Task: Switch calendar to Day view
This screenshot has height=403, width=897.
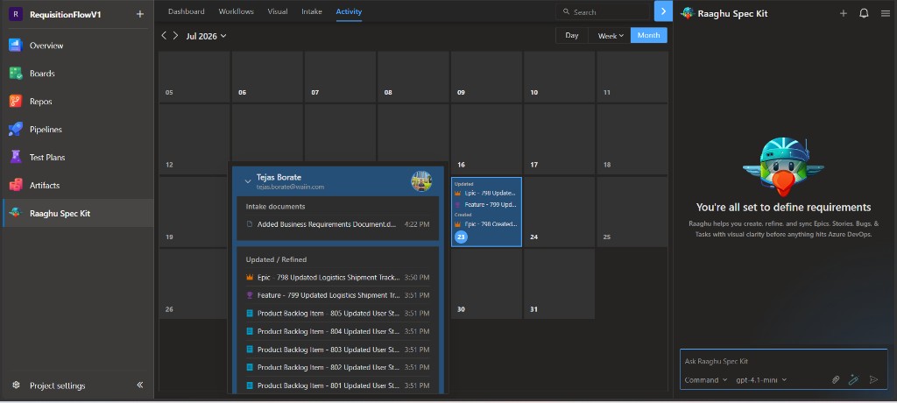Action: click(x=572, y=36)
